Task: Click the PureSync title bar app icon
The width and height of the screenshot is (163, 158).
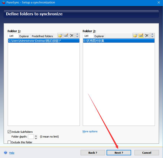Action: click(3, 2)
